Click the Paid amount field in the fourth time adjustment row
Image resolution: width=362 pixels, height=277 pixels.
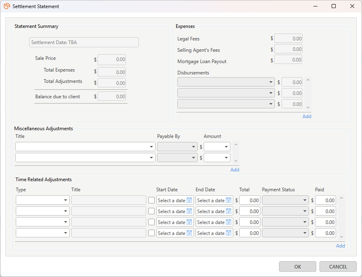(x=326, y=233)
